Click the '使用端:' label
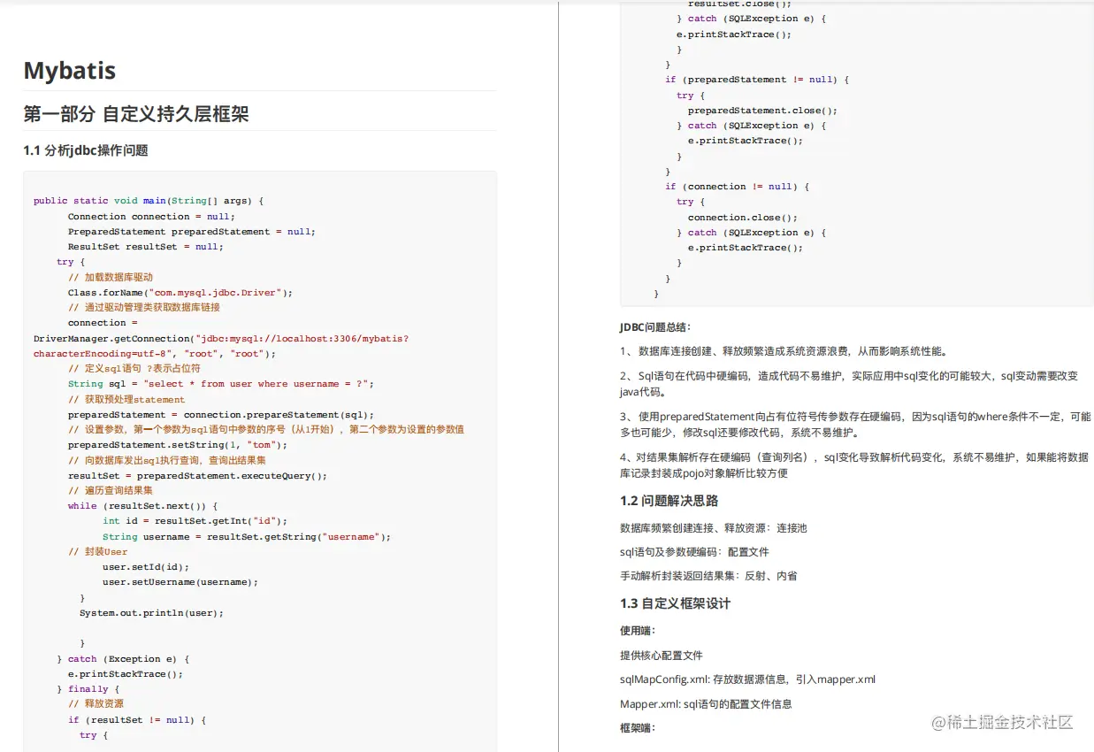 (x=638, y=631)
